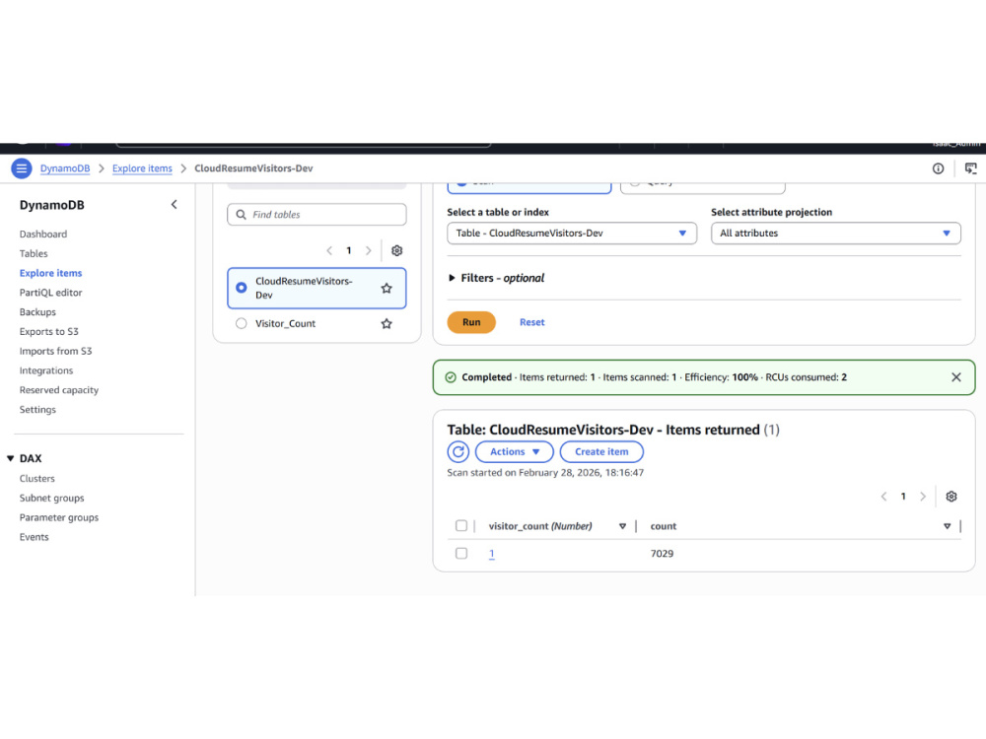Expand the Filters optional section
The height and width of the screenshot is (739, 986).
pos(496,278)
